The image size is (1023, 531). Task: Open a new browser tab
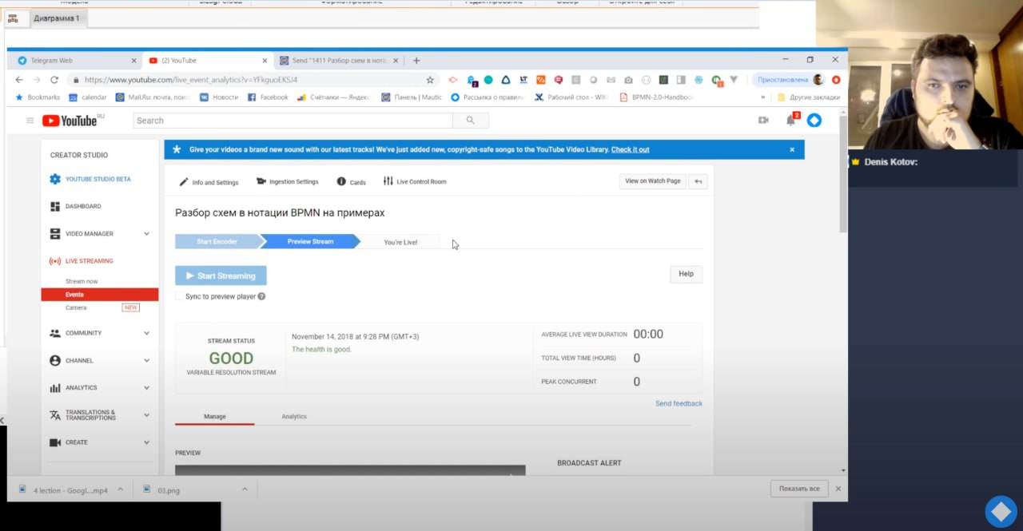point(416,61)
